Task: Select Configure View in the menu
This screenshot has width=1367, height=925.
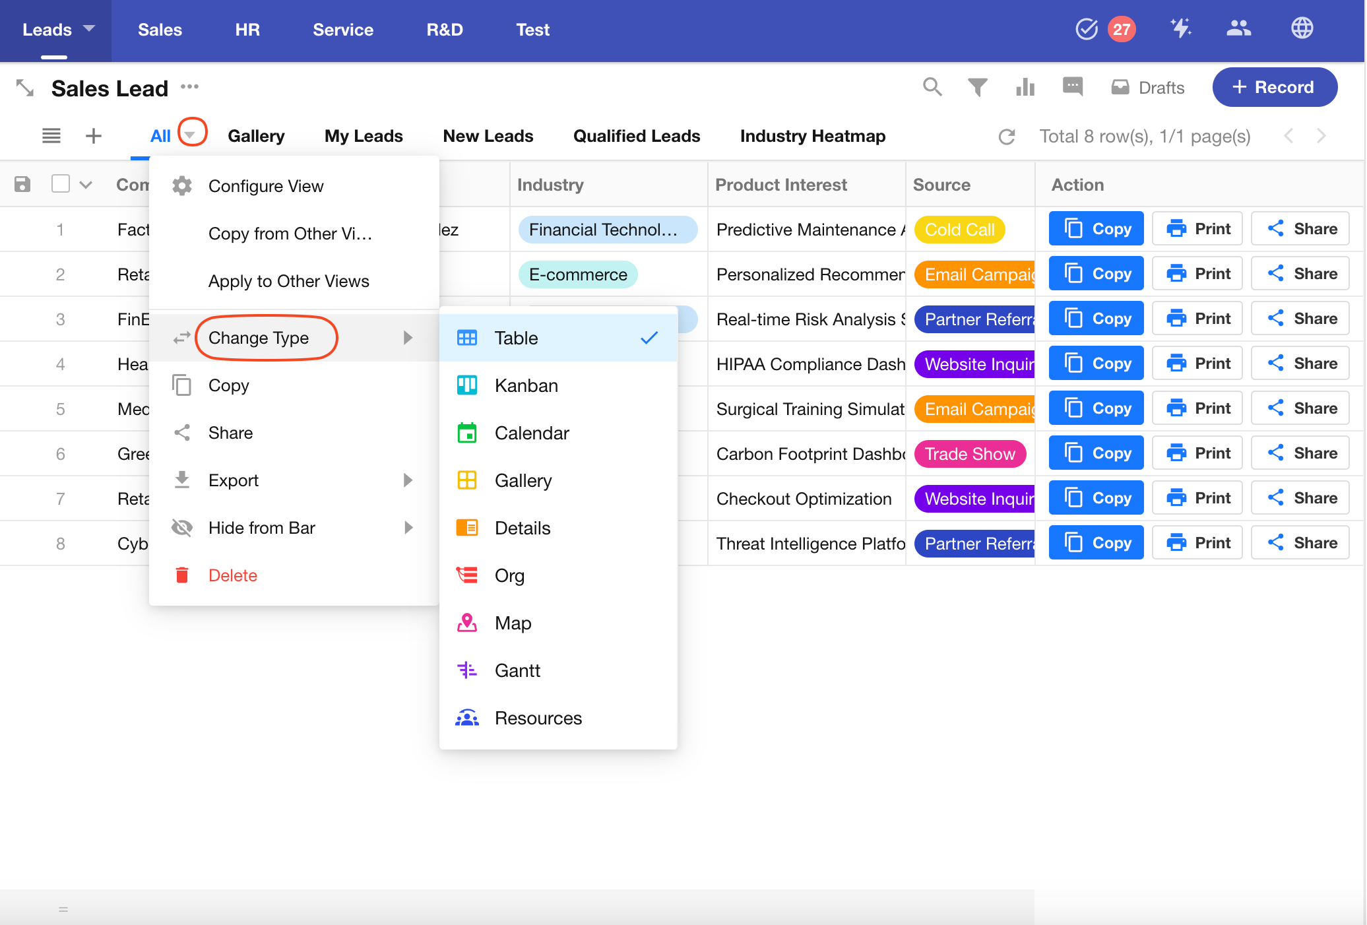Action: point(294,186)
